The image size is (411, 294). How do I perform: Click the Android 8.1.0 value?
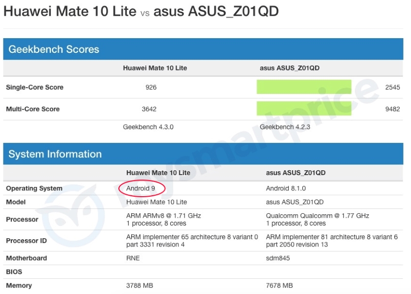[286, 188]
